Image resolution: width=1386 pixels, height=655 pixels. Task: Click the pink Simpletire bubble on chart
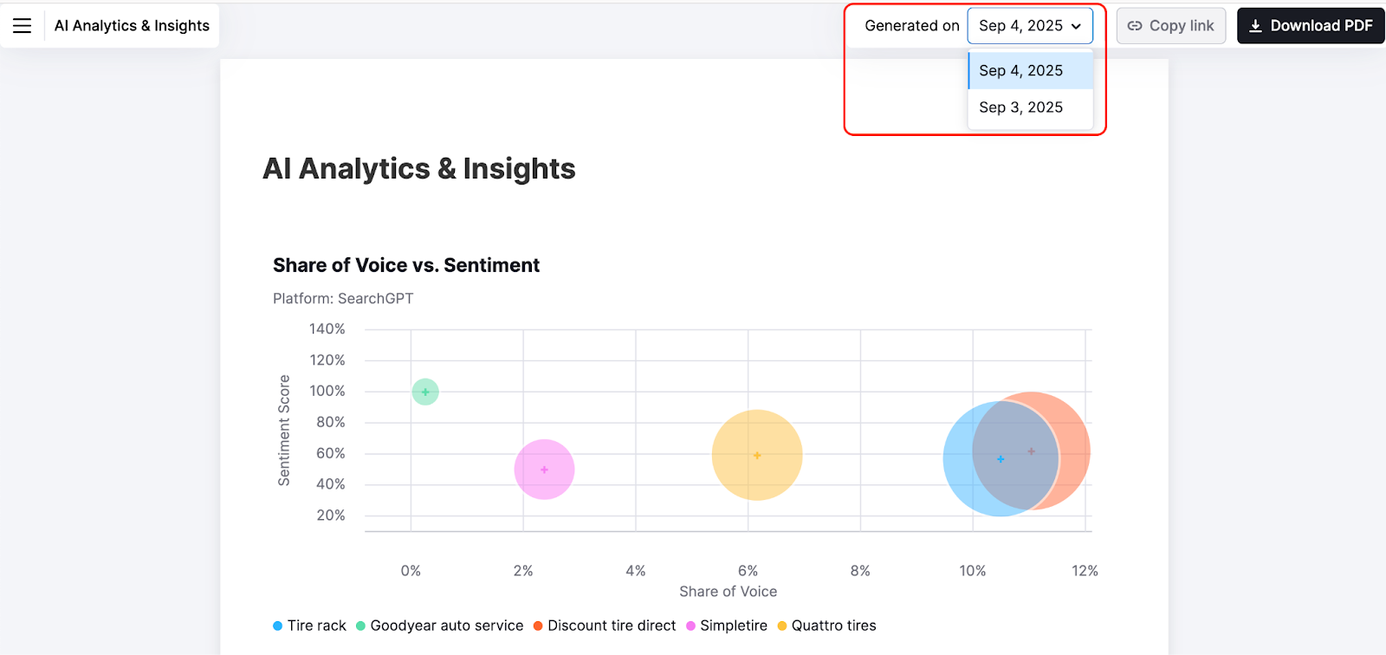click(x=544, y=470)
